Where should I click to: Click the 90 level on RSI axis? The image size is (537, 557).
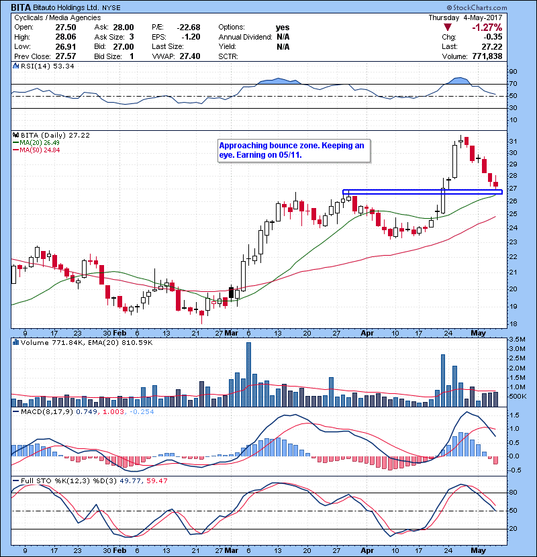(x=514, y=71)
